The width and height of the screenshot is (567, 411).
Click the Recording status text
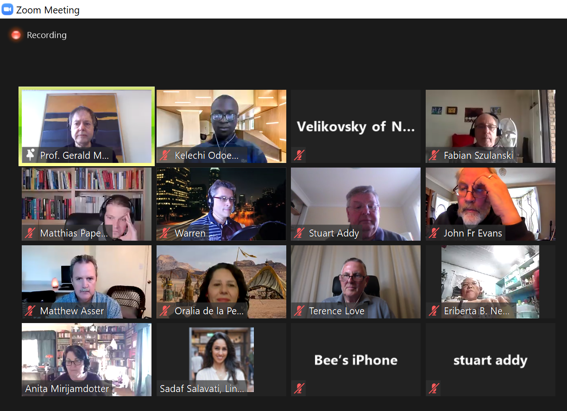(47, 35)
